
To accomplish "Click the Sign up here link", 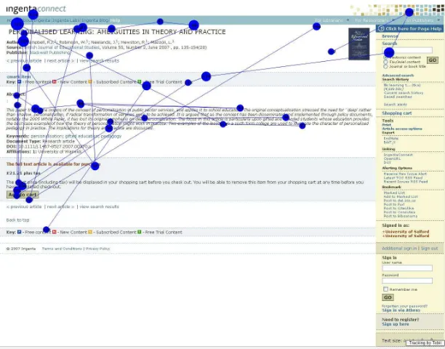I will click(396, 324).
